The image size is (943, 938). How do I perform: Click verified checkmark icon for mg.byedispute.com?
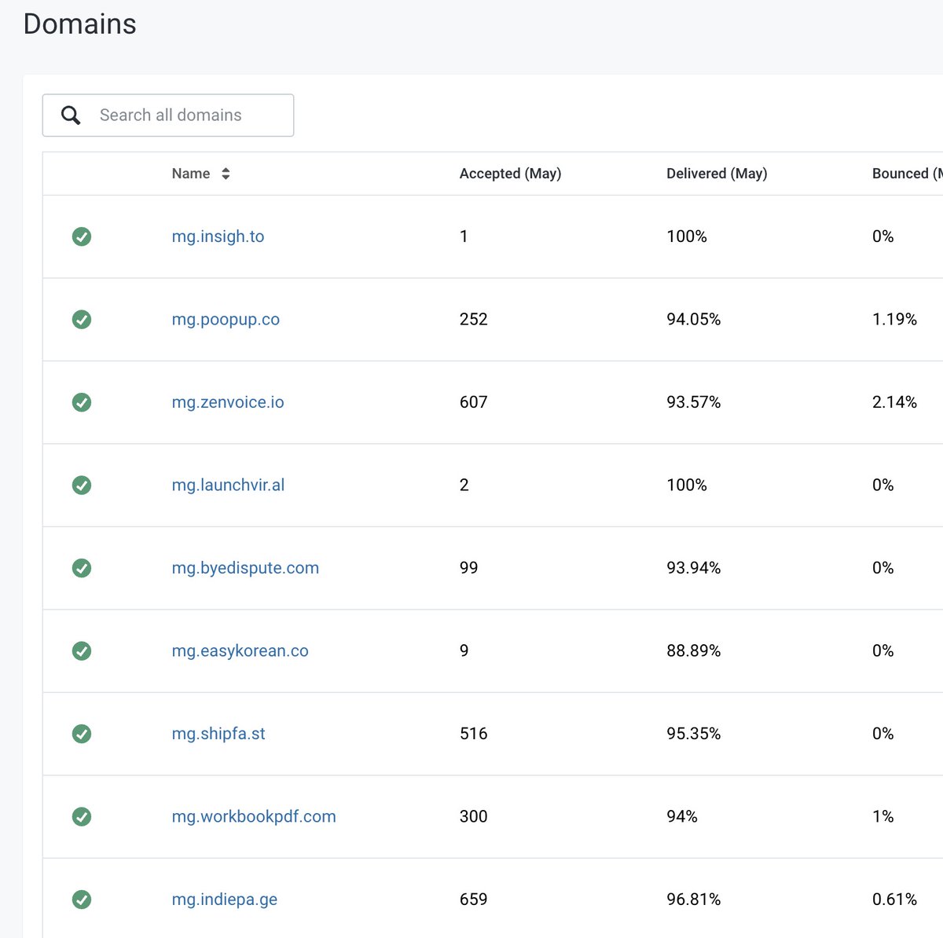[82, 568]
